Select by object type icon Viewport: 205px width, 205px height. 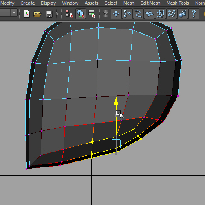click(x=81, y=14)
